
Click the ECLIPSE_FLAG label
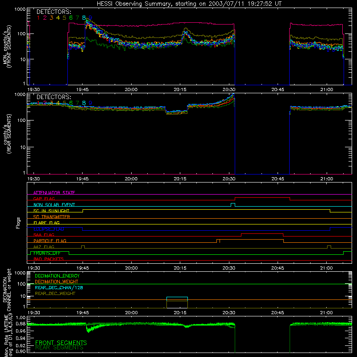tap(49, 229)
